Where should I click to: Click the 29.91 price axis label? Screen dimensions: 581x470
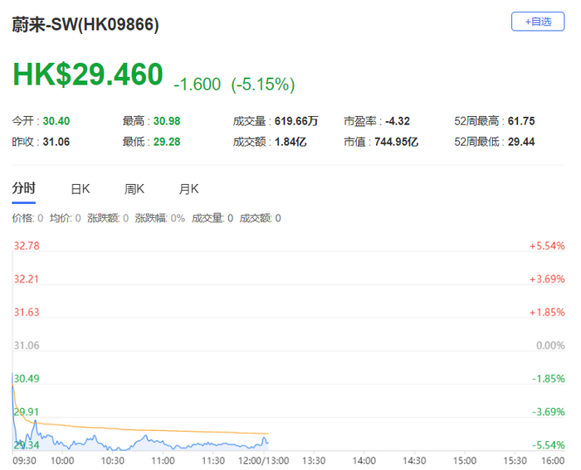click(x=27, y=412)
